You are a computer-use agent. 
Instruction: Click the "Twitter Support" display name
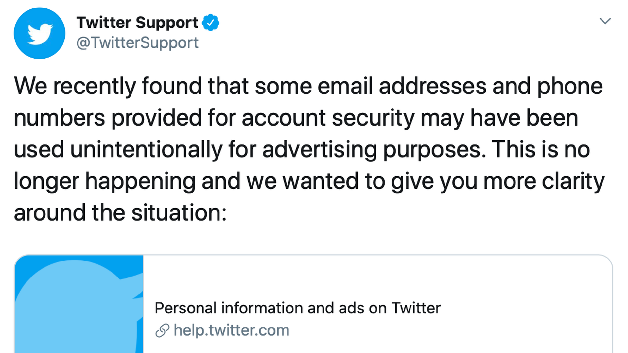click(137, 23)
